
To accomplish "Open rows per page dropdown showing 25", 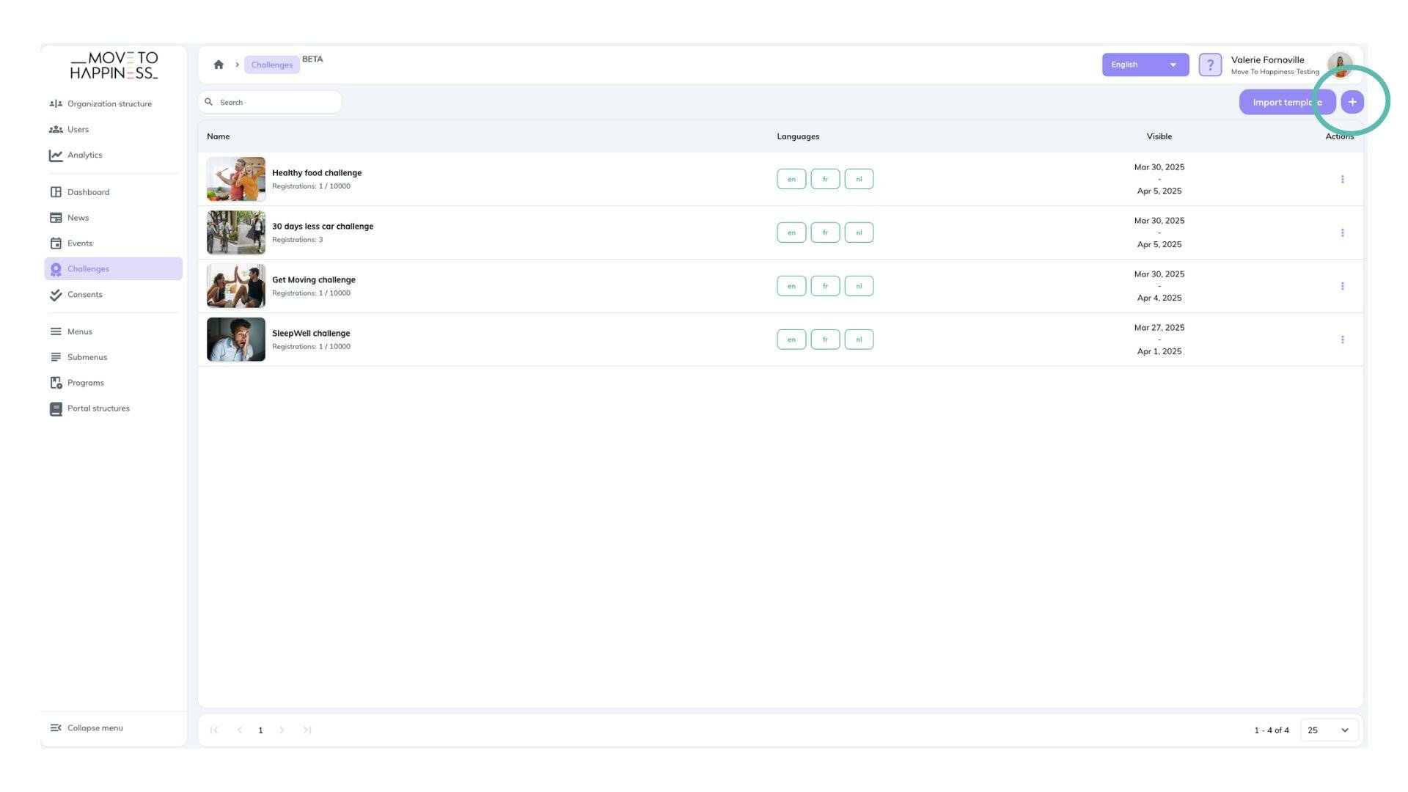I will click(x=1329, y=730).
